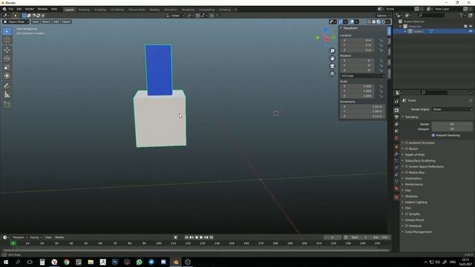Select the Rotate tool in left toolbar

[x=7, y=59]
